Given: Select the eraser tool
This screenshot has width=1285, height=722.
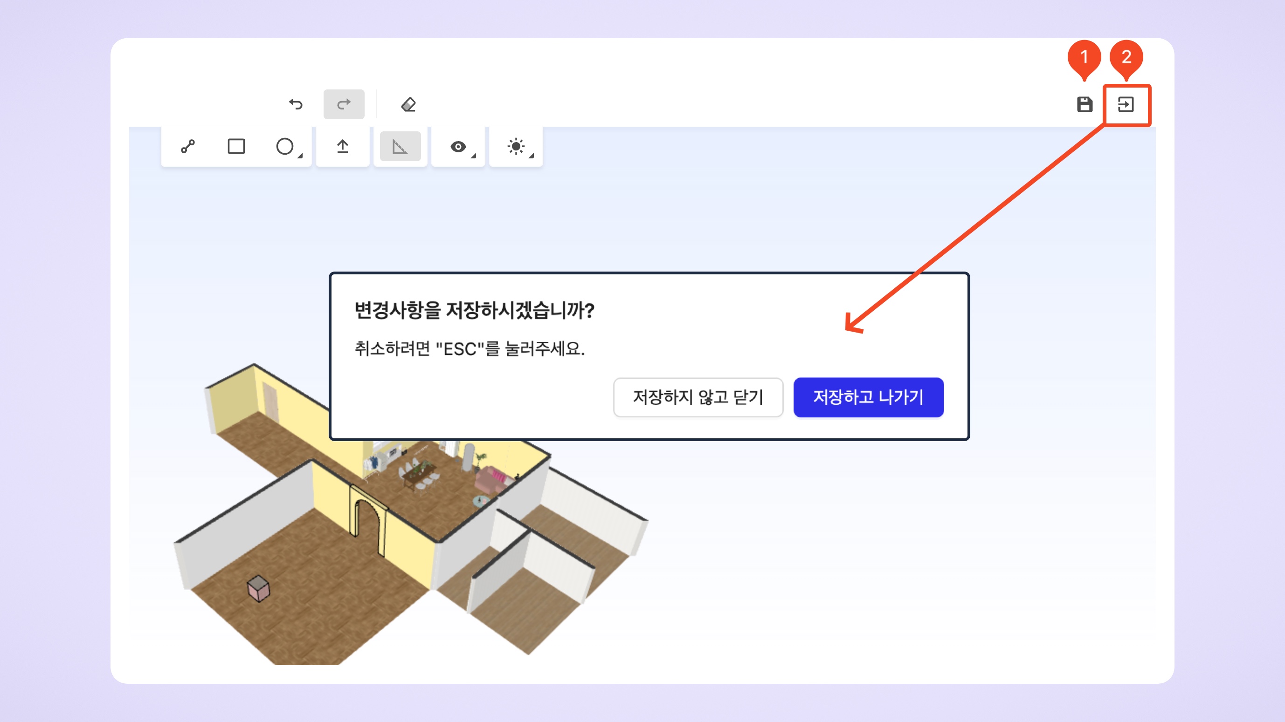Looking at the screenshot, I should click(x=408, y=104).
